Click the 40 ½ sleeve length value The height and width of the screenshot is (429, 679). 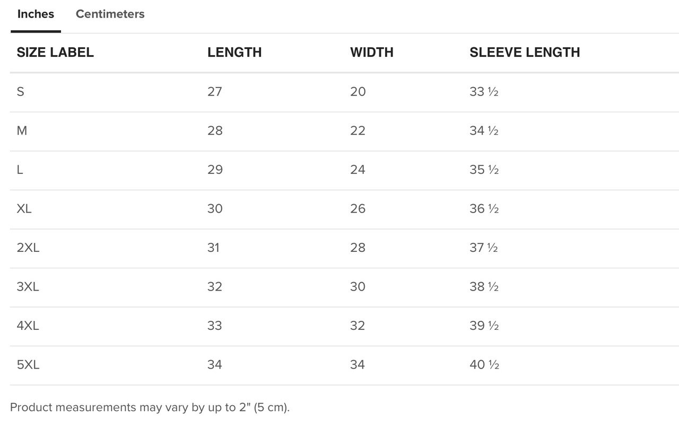pos(484,364)
